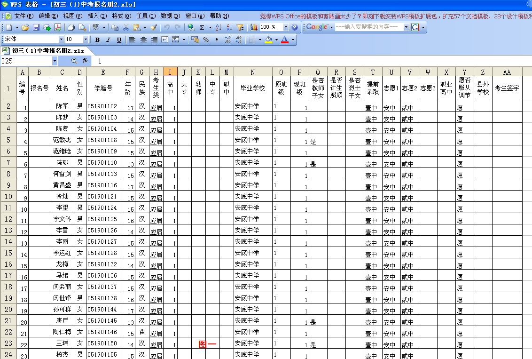
Task: Toggle italic formatting
Action: (108, 40)
